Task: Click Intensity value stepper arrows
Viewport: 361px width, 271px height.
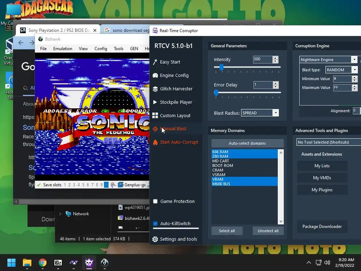Action: (275, 59)
